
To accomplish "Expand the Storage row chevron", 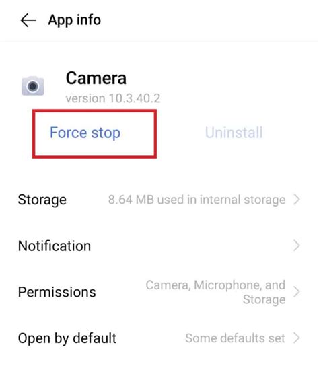I will tap(297, 200).
